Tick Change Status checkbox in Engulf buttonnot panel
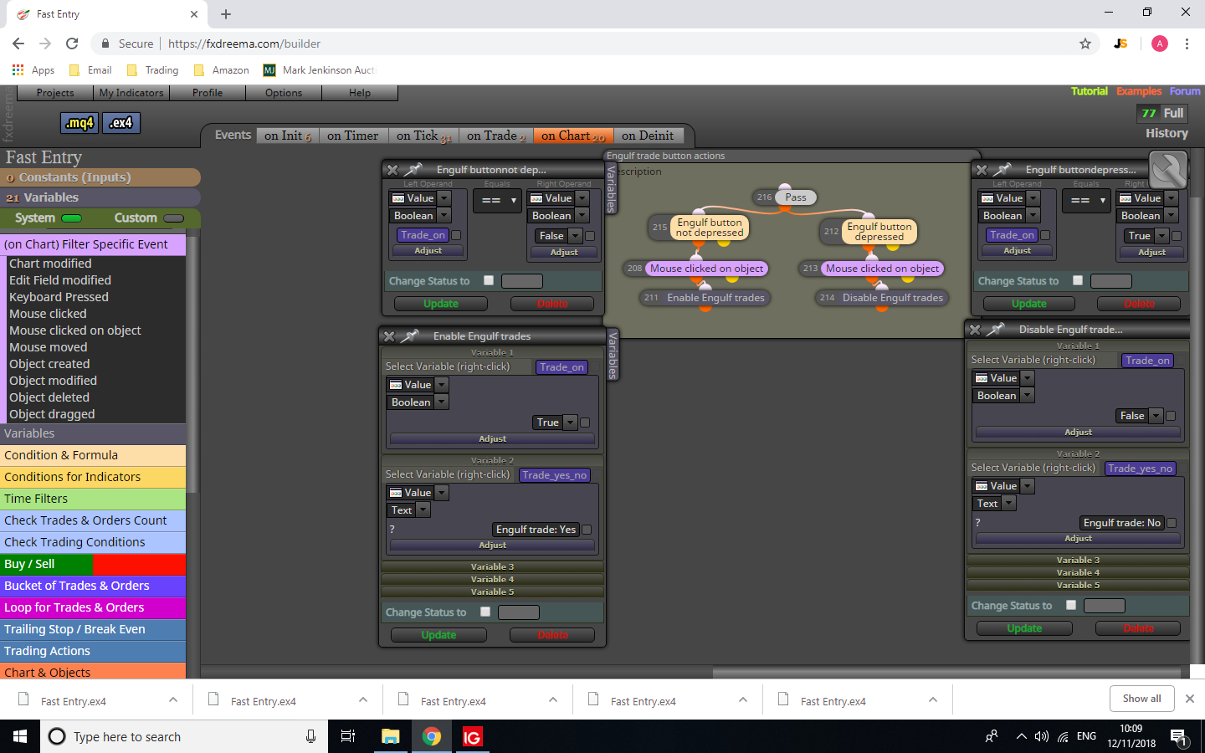The image size is (1205, 753). click(489, 280)
